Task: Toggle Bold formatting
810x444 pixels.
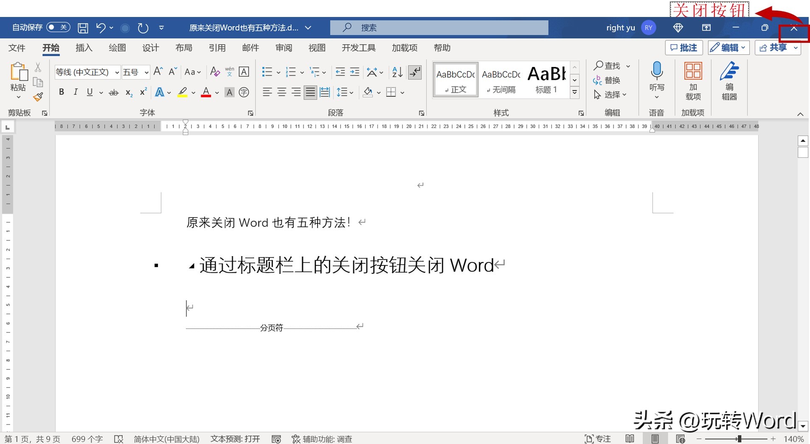Action: coord(62,92)
